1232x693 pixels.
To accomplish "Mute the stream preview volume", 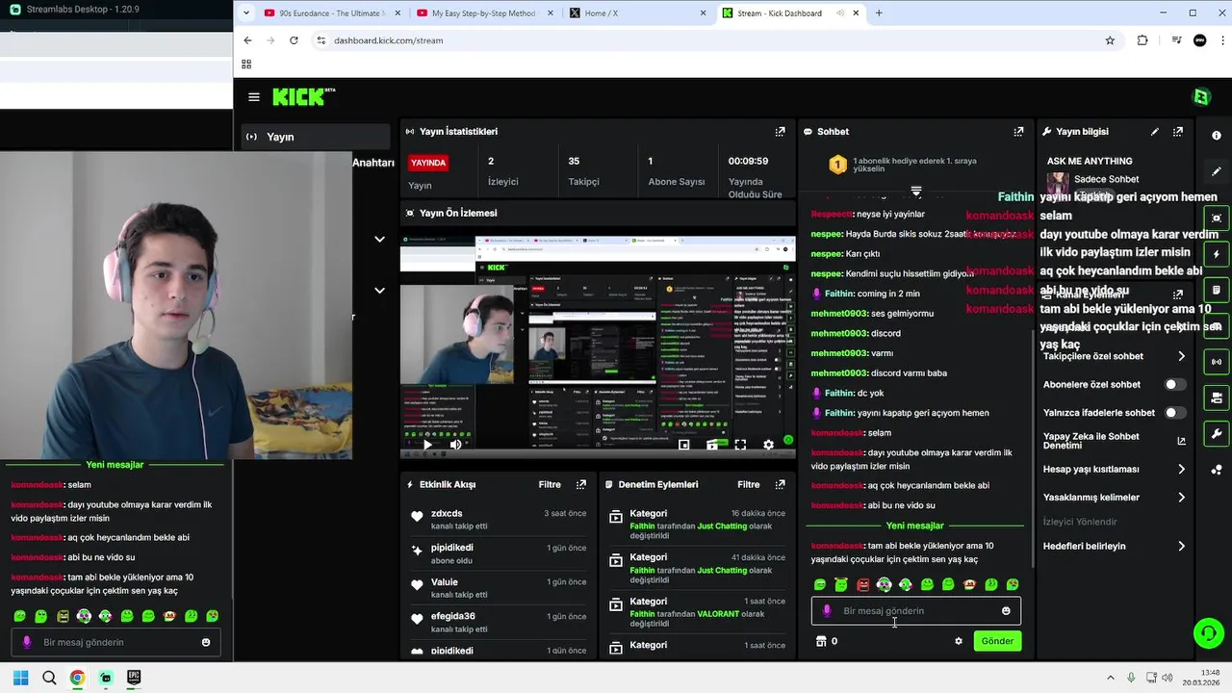I will click(455, 445).
